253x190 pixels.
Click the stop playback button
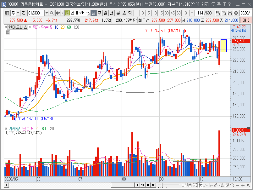coord(148,185)
